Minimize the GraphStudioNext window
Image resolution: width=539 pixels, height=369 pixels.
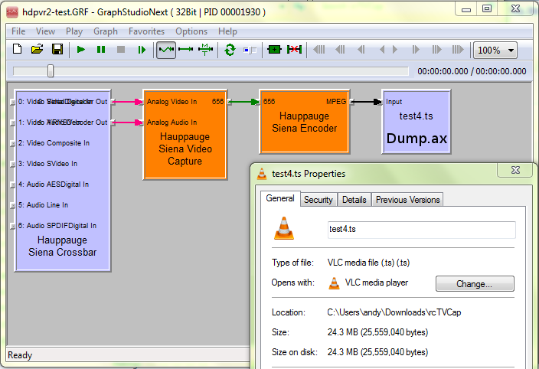coord(466,8)
